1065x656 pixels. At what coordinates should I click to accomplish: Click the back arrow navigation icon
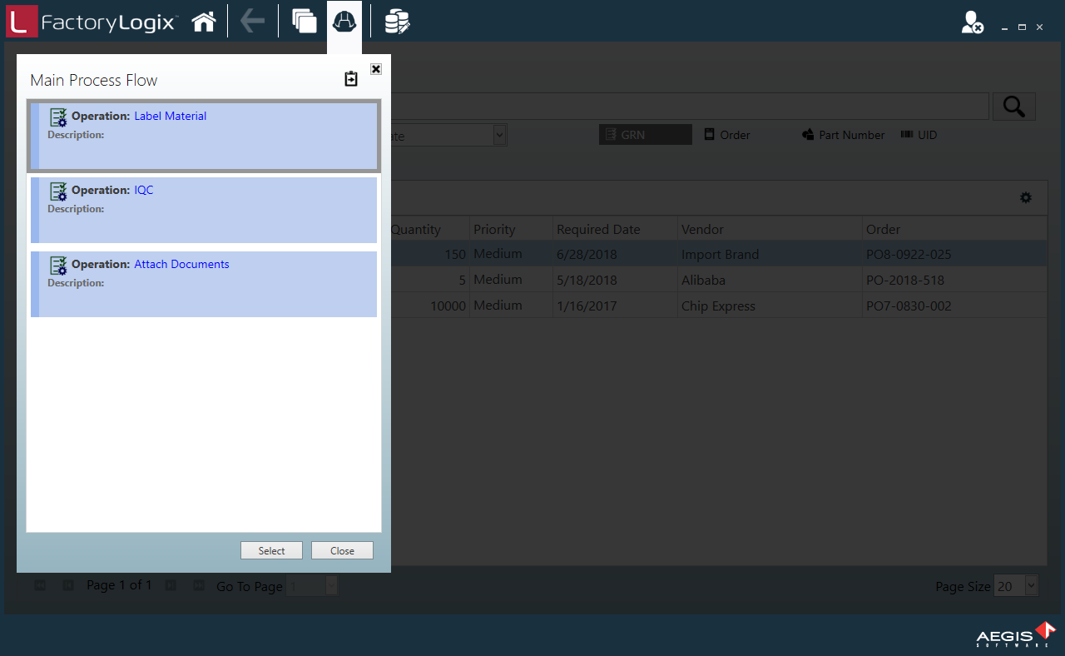coord(252,22)
